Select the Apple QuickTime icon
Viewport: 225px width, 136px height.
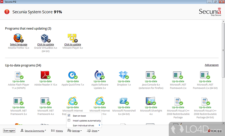[72, 75]
